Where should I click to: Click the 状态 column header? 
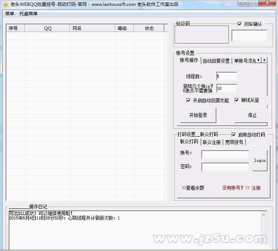[x=149, y=28]
